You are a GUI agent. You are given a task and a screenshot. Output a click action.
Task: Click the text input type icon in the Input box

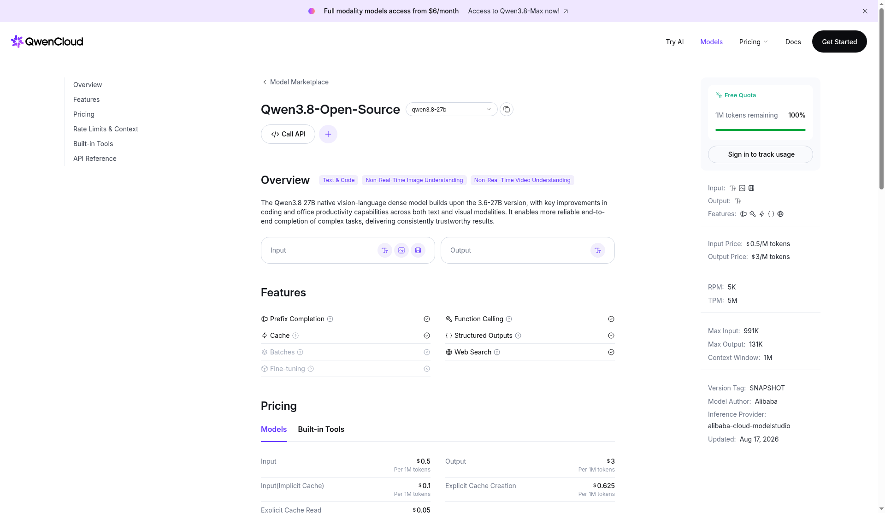coord(385,250)
